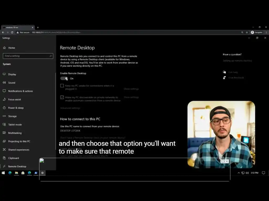
Task: Click the Find a setting search box
Action: pyautogui.click(x=28, y=56)
